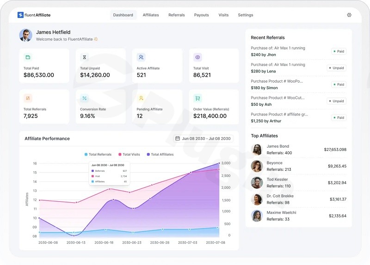Viewport: 370px width, 265px height.
Task: Select James Bond affiliate name
Action: pos(278,146)
